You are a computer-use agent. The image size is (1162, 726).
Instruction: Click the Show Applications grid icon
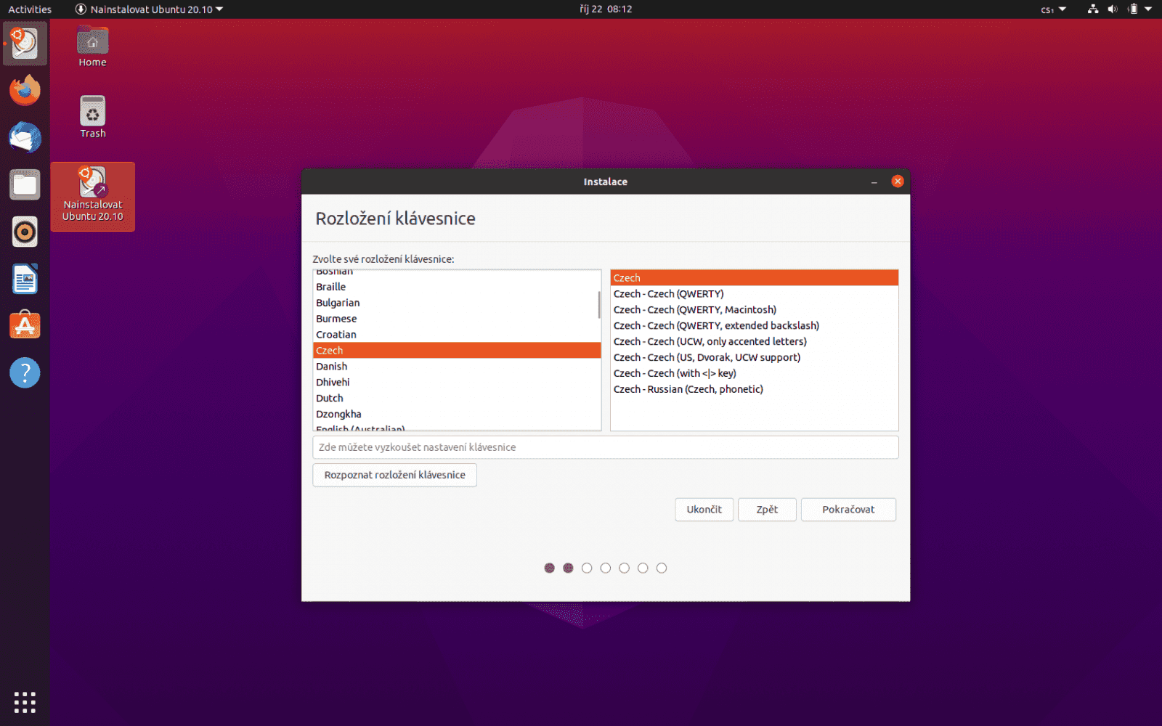click(24, 701)
